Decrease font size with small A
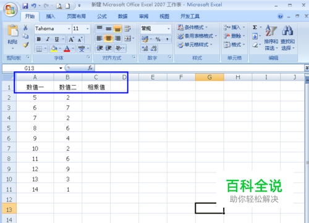This screenshot has width=309, height=223. tap(80, 39)
